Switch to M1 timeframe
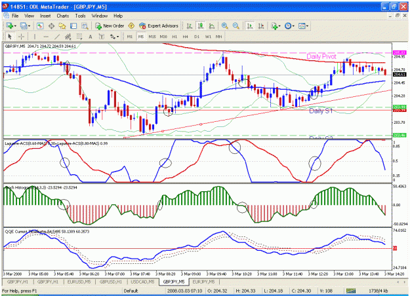410x296 pixels. tap(130, 37)
